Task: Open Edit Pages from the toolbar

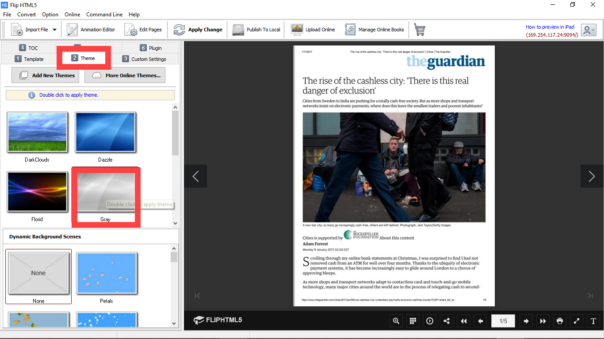Action: [x=143, y=30]
